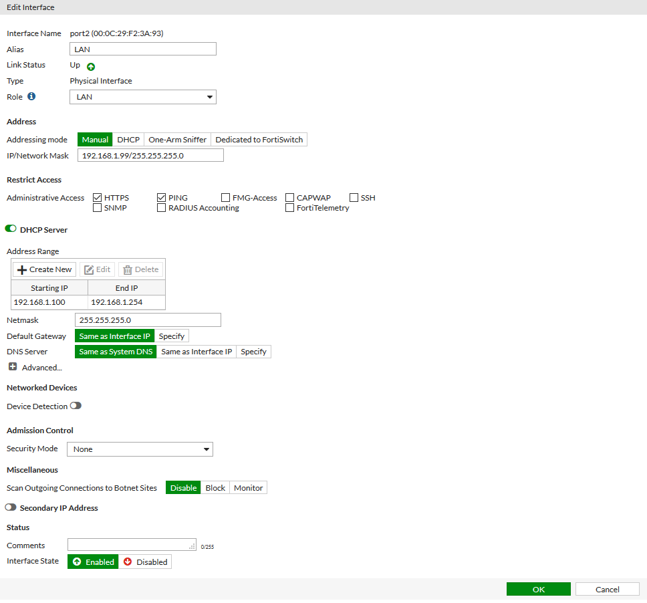Viewport: 647px width, 603px height.
Task: Enable the SNMP checkbox
Action: [x=98, y=208]
